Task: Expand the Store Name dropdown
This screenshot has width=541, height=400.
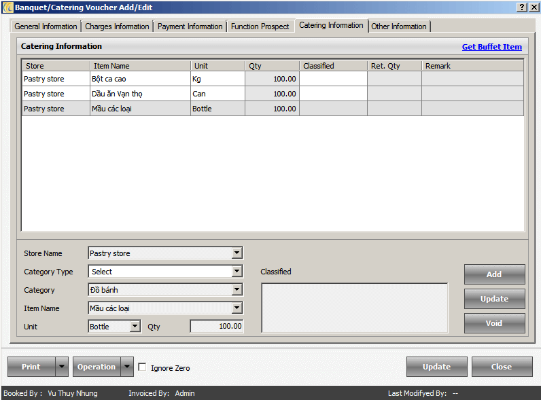Action: 237,253
